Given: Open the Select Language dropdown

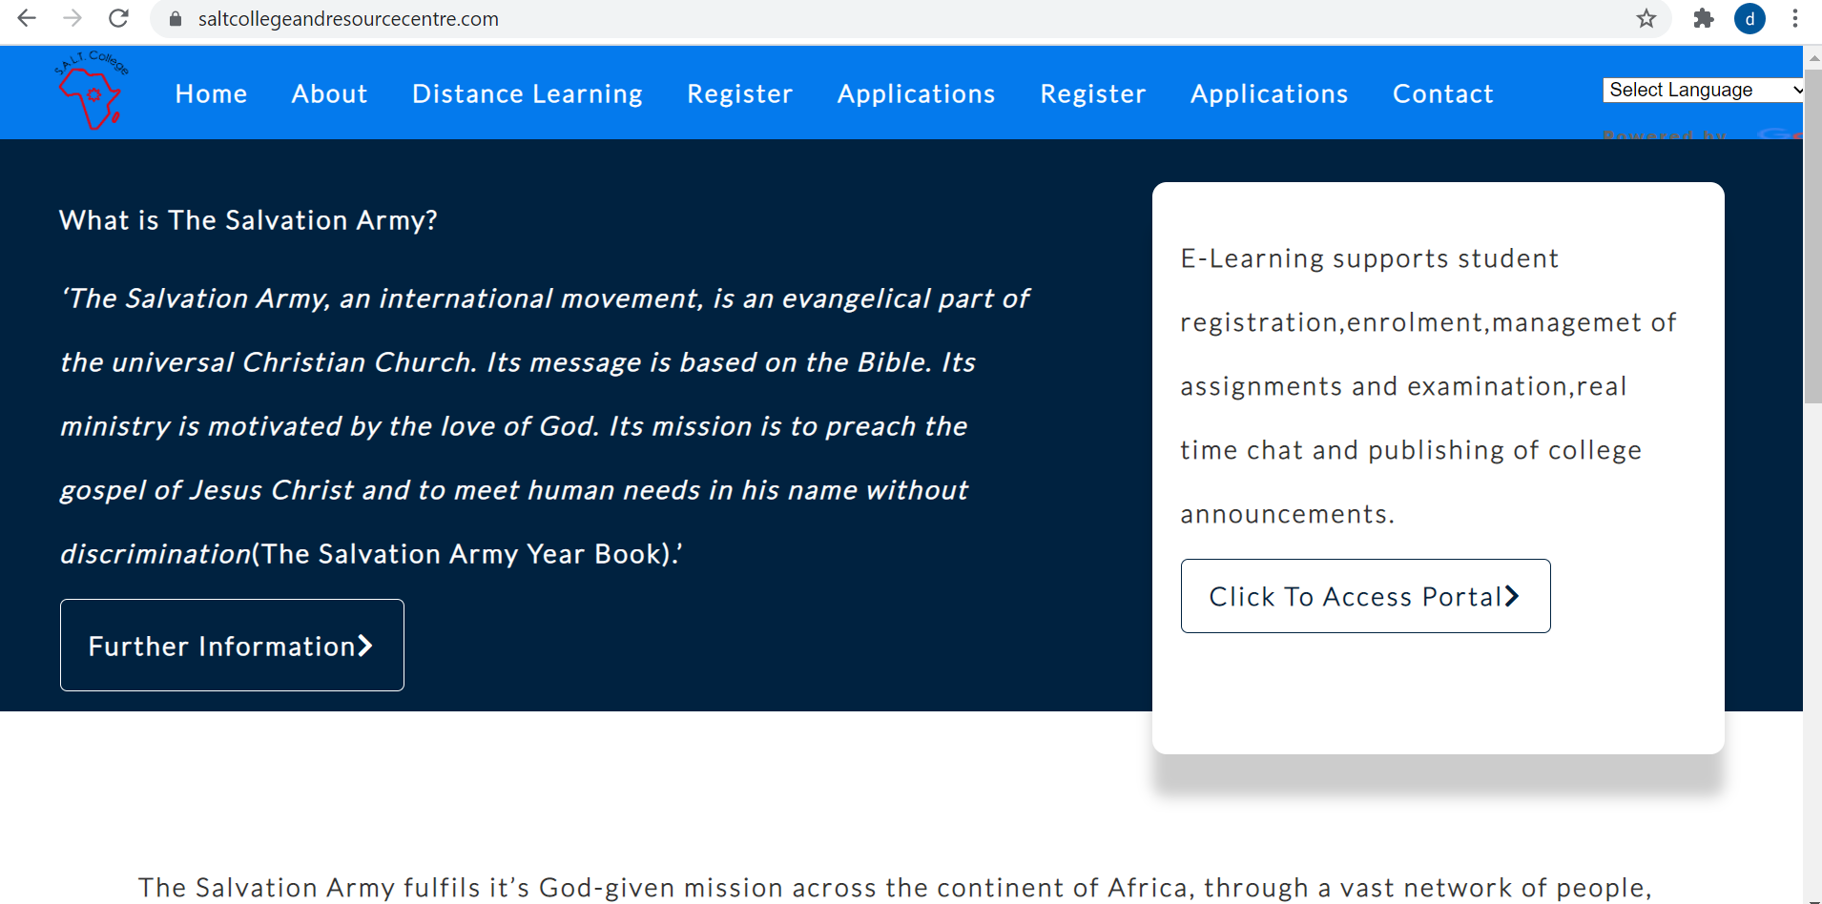Looking at the screenshot, I should coord(1703,90).
